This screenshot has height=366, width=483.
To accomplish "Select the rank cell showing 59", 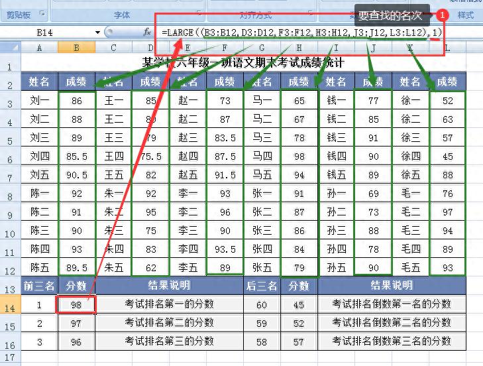I will pos(262,323).
